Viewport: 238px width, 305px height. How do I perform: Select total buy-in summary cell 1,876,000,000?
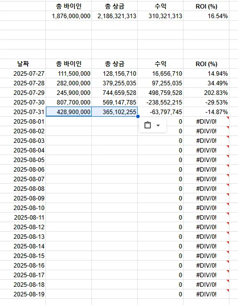[x=69, y=16]
